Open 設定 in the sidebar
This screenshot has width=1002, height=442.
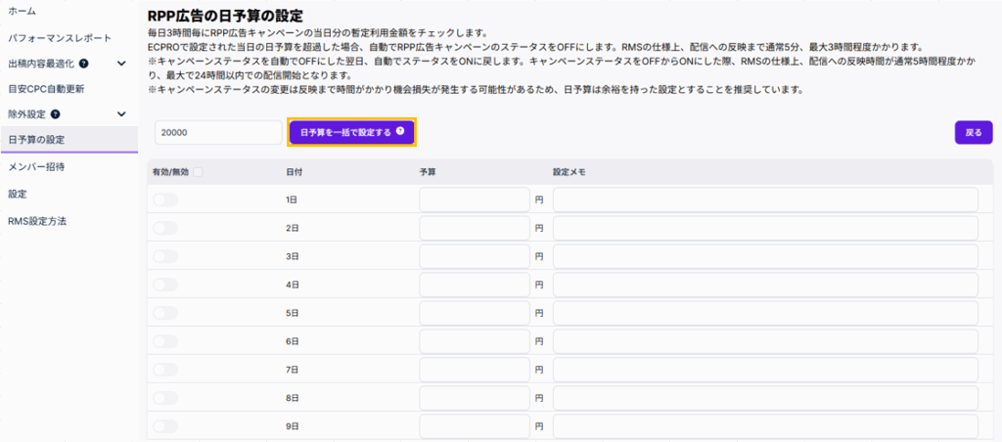click(18, 194)
